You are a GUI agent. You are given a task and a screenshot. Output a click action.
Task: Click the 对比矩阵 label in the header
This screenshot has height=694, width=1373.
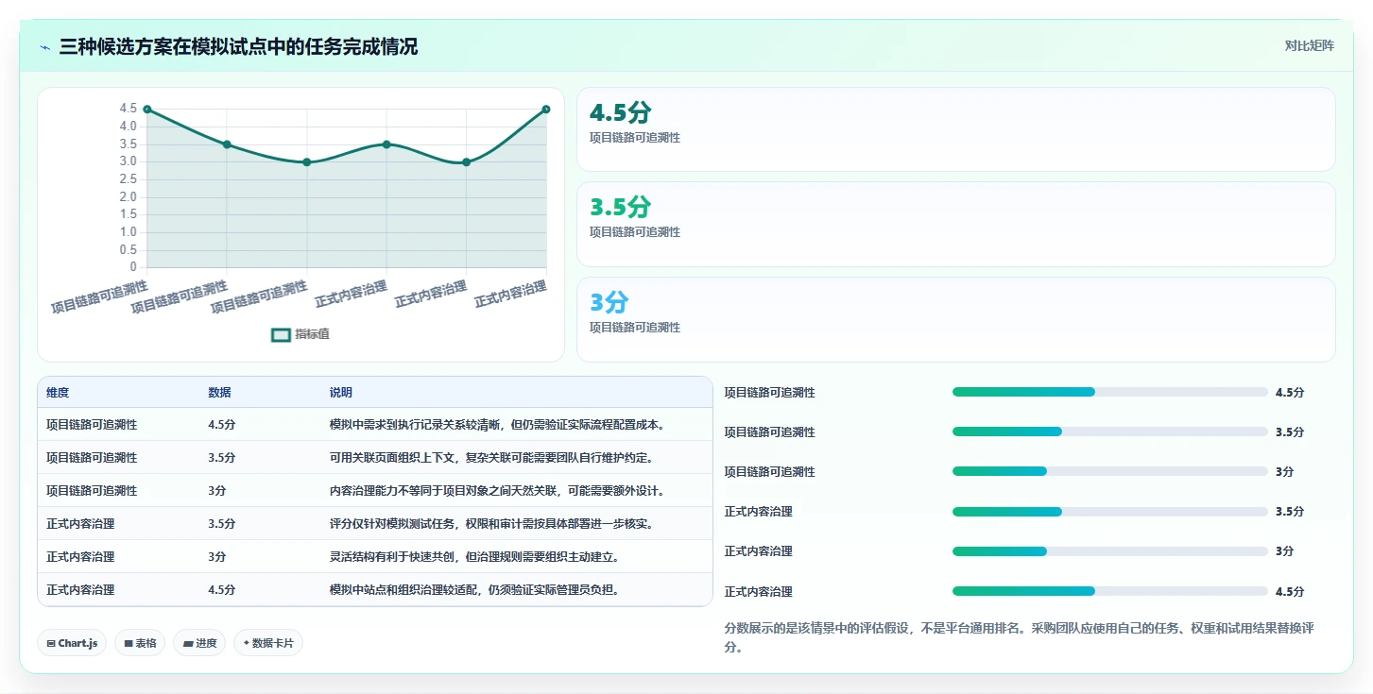tap(1310, 45)
